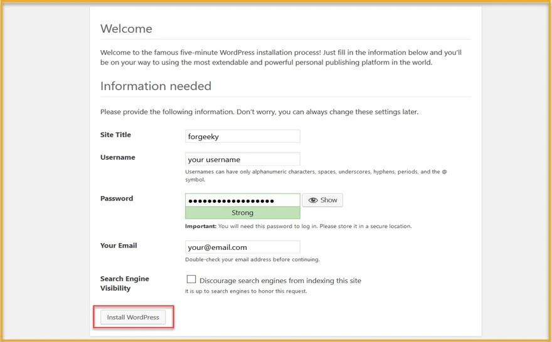
Task: Click the 'Usernames can have only alphanumeric' hint
Action: [316, 175]
